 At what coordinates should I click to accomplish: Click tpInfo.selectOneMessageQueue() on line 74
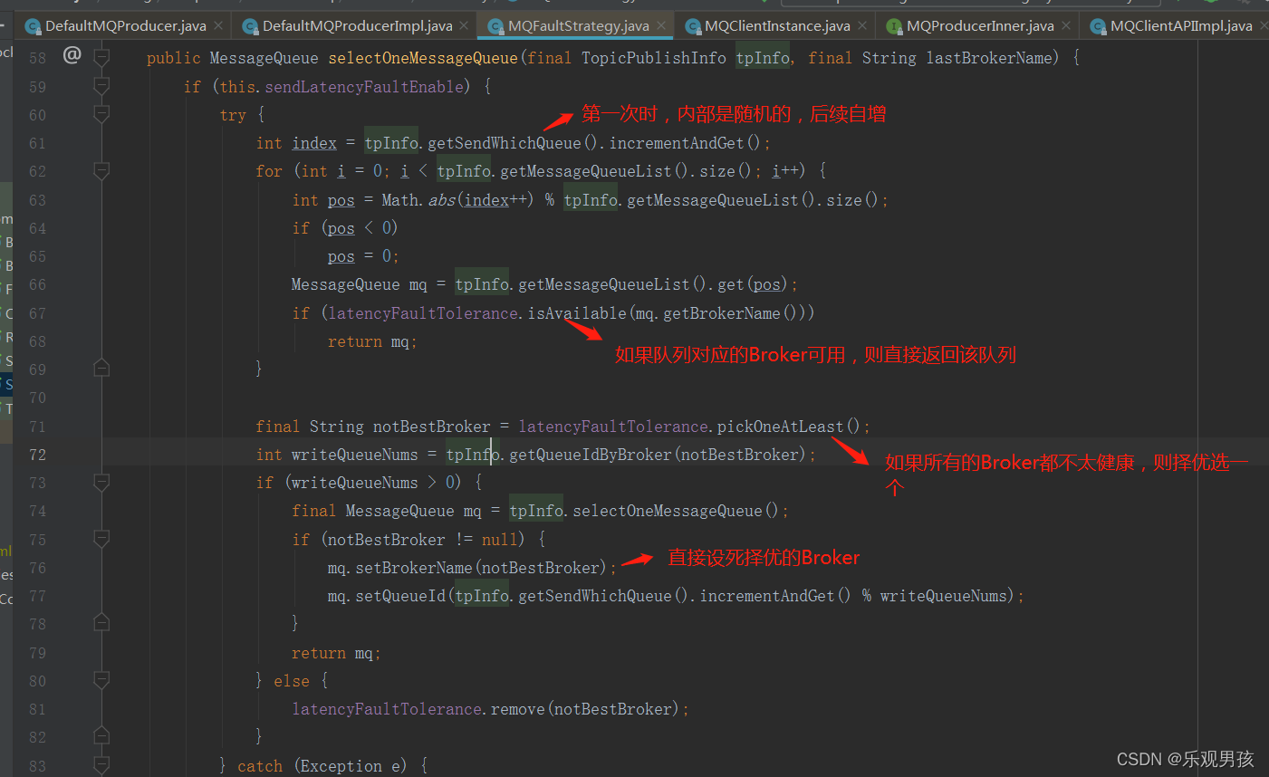coord(644,511)
